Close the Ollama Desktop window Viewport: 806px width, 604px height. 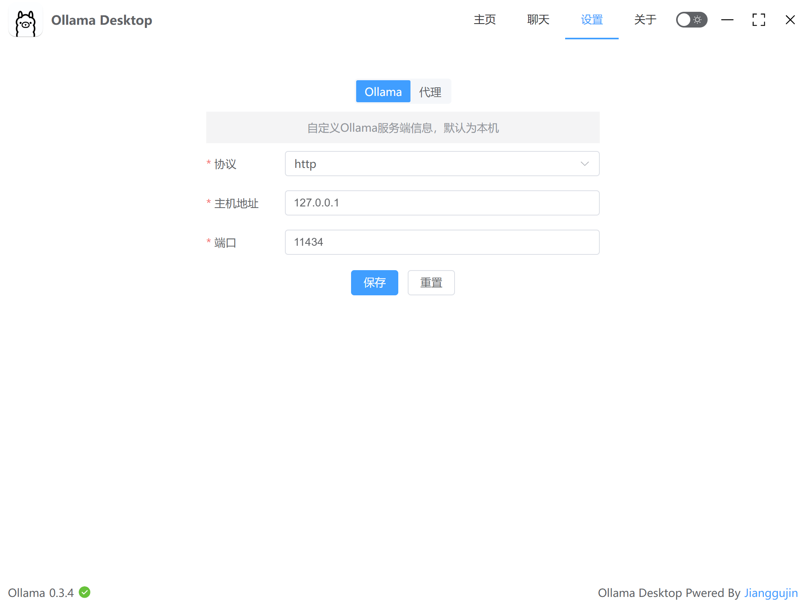point(790,20)
